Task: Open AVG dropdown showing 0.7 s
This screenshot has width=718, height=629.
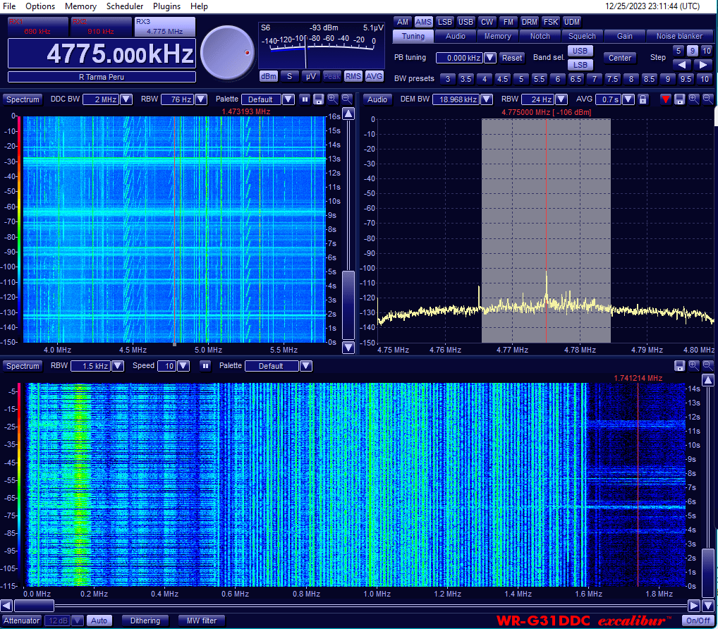Action: (628, 99)
